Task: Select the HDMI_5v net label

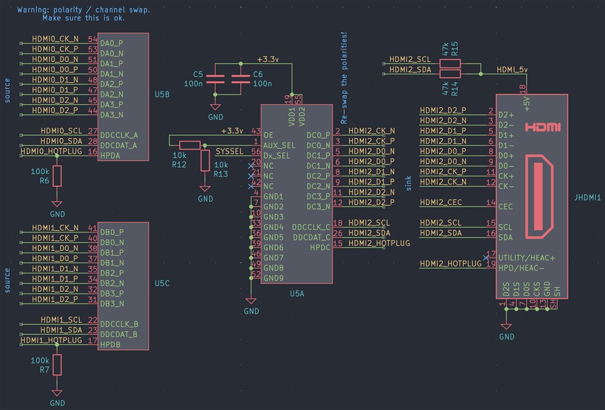Action: pyautogui.click(x=512, y=70)
